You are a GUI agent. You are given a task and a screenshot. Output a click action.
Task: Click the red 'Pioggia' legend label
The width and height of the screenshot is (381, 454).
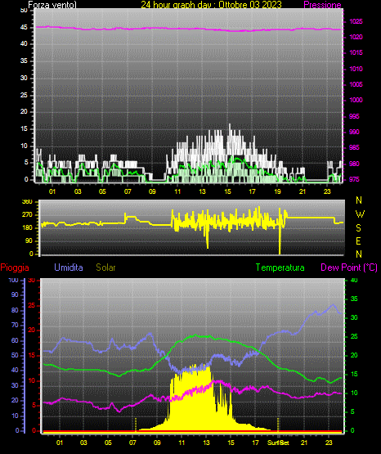tap(15, 267)
